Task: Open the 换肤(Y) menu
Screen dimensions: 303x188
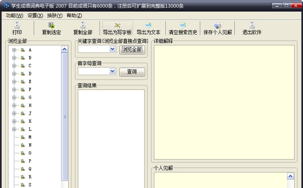Action: coord(55,16)
